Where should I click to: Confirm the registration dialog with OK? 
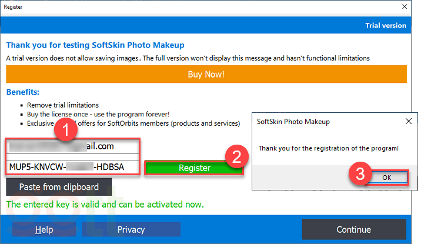(386, 178)
